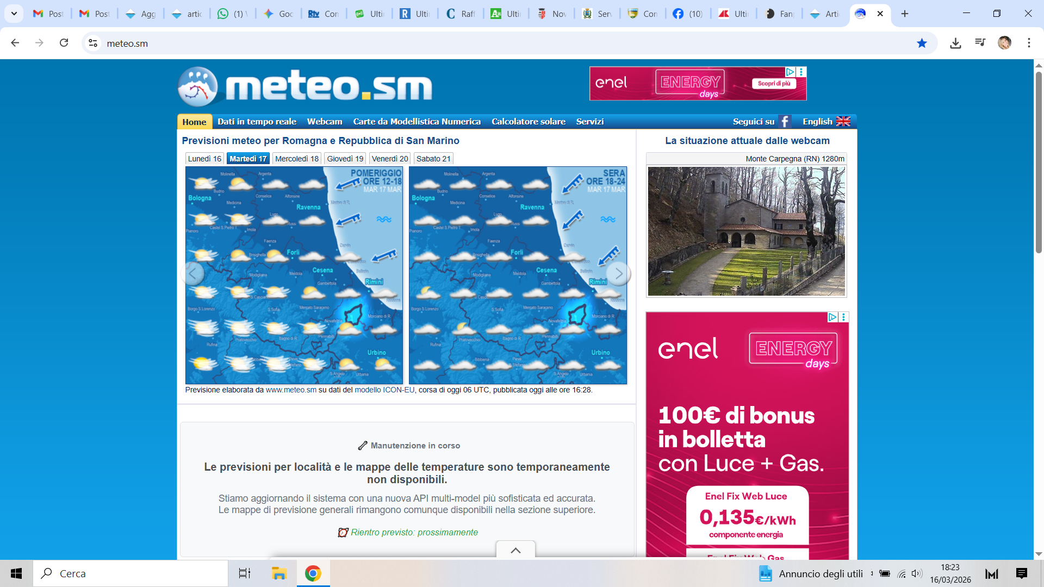Advance the forecast maps with the right arrow

point(618,274)
